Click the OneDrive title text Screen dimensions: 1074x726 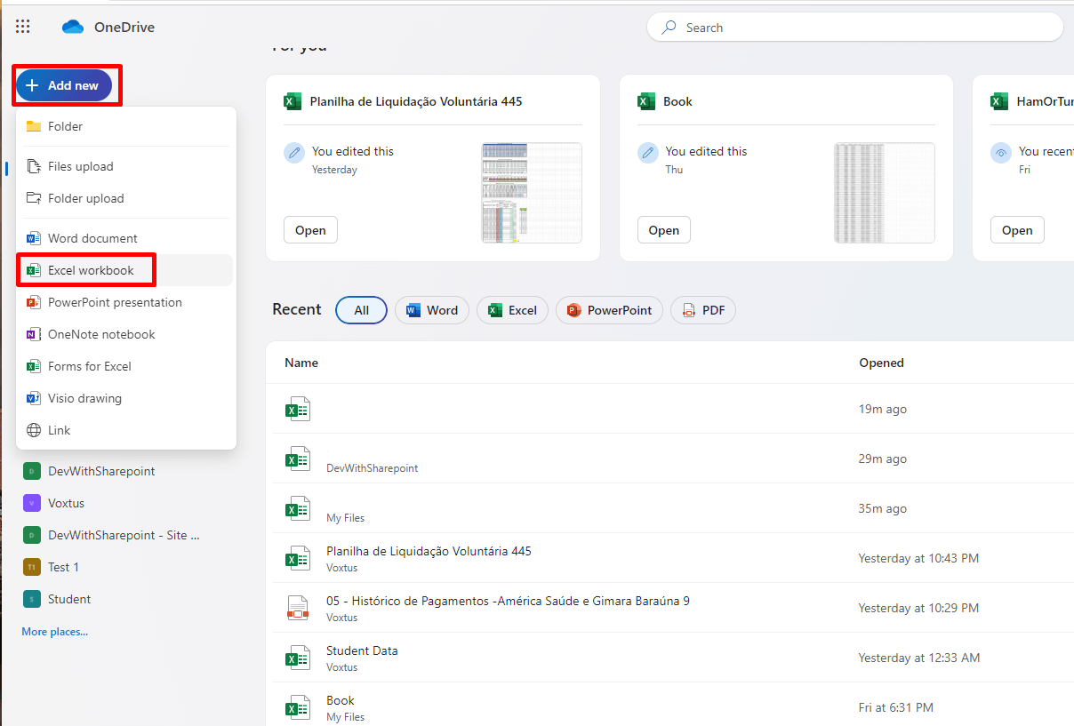(124, 28)
